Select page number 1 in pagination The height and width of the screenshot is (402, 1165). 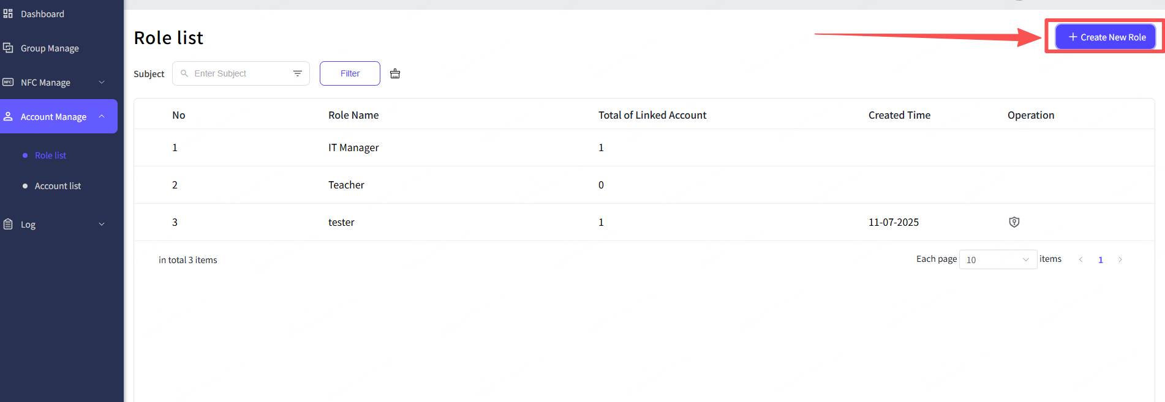(1101, 259)
